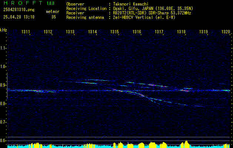Screen dimensions: 233x148
Task: Click receiver text R820T2(RTL-SDR) SDR-Sharp 53.372MHz
Action: [152, 13]
